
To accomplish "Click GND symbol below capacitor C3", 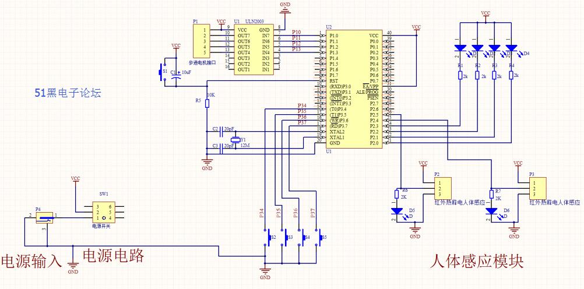I will click(207, 163).
